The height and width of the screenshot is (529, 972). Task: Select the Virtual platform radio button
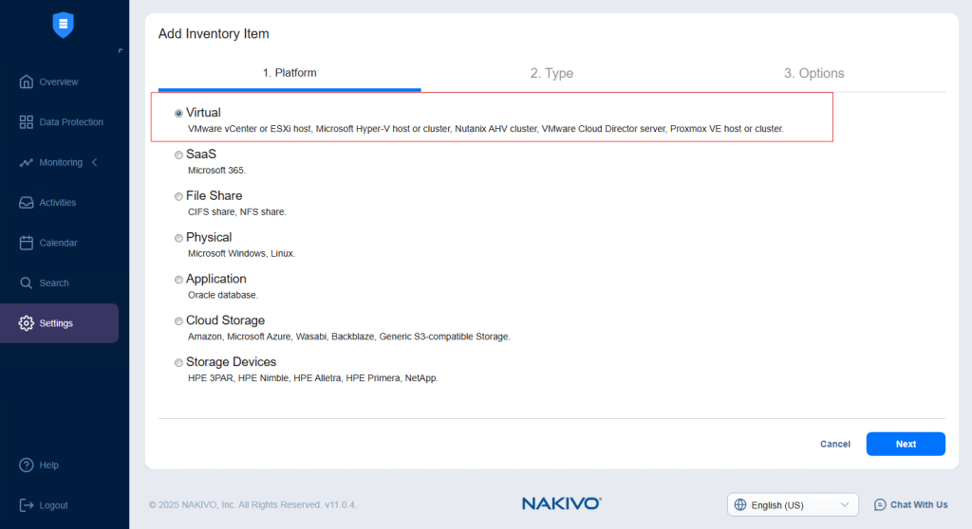[x=178, y=114]
